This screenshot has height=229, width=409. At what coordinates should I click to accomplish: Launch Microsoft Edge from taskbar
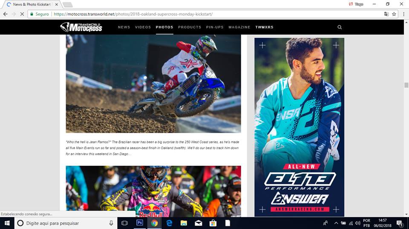pos(169,223)
